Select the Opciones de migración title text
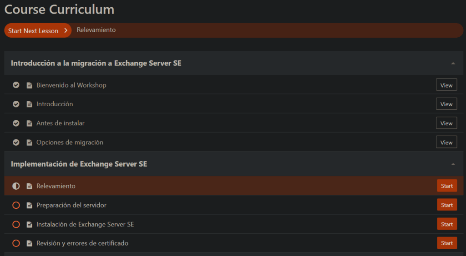 click(70, 142)
